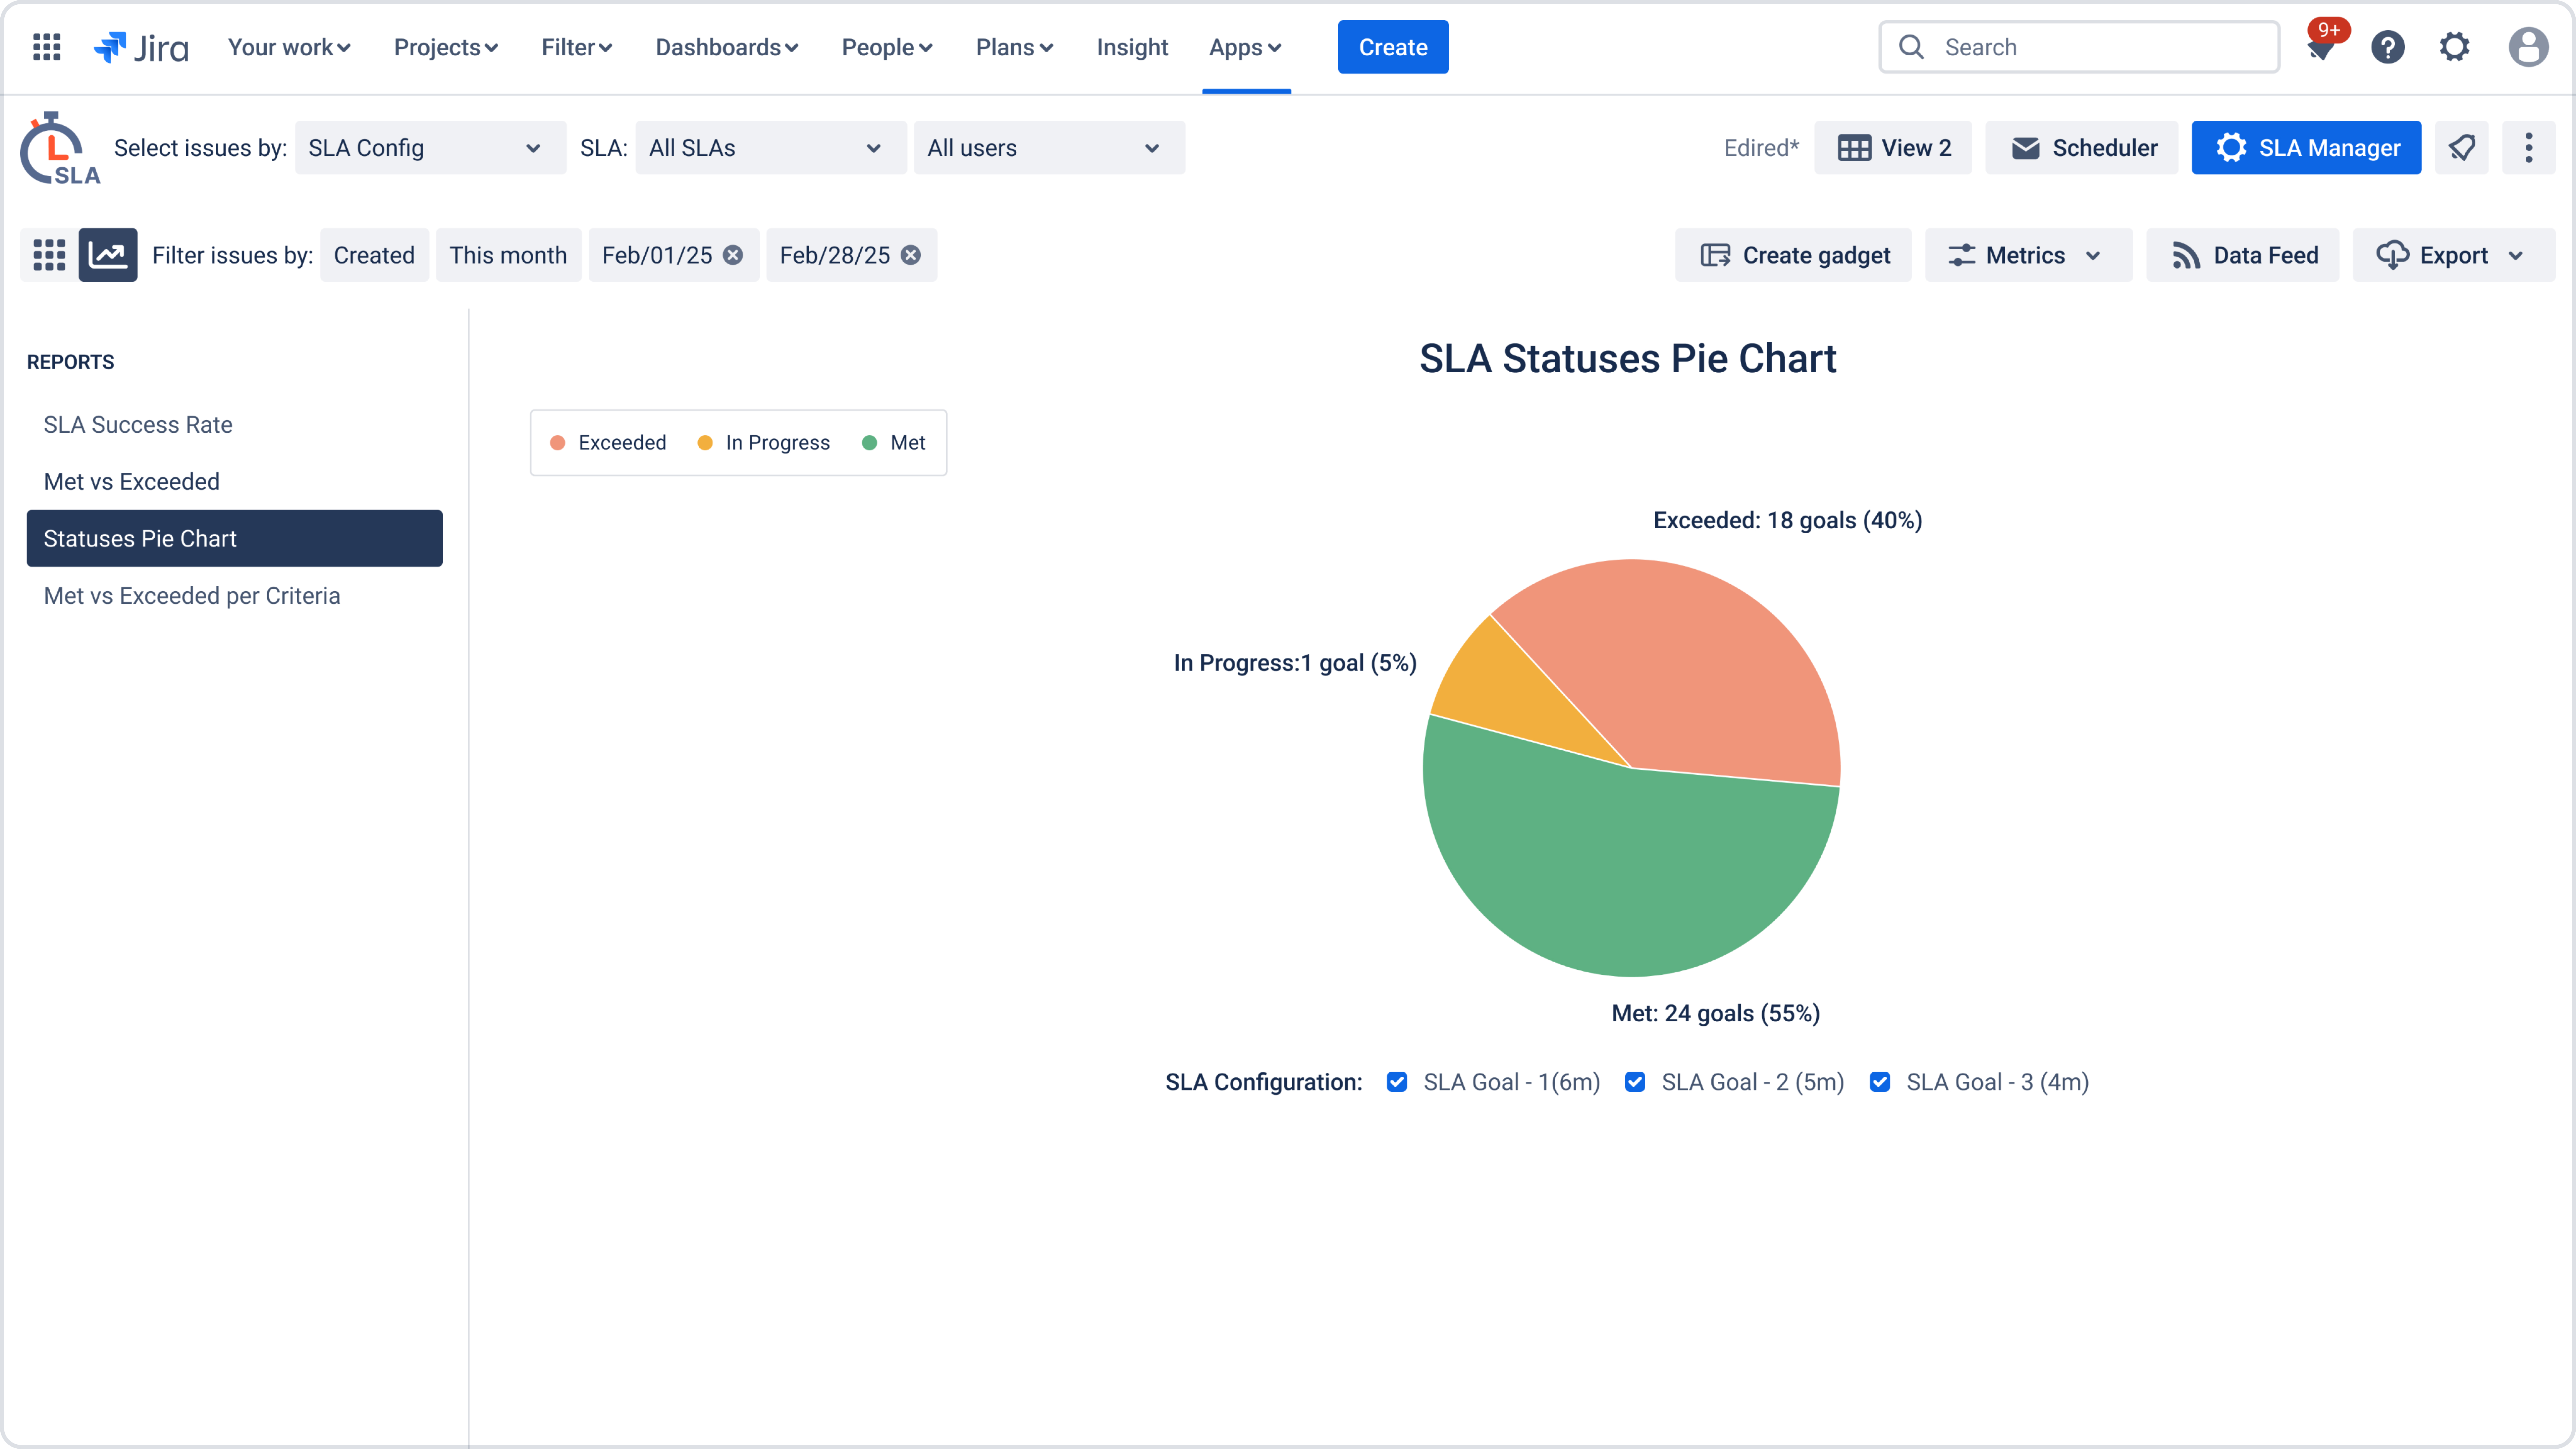Open the Dashboards menu

[727, 47]
